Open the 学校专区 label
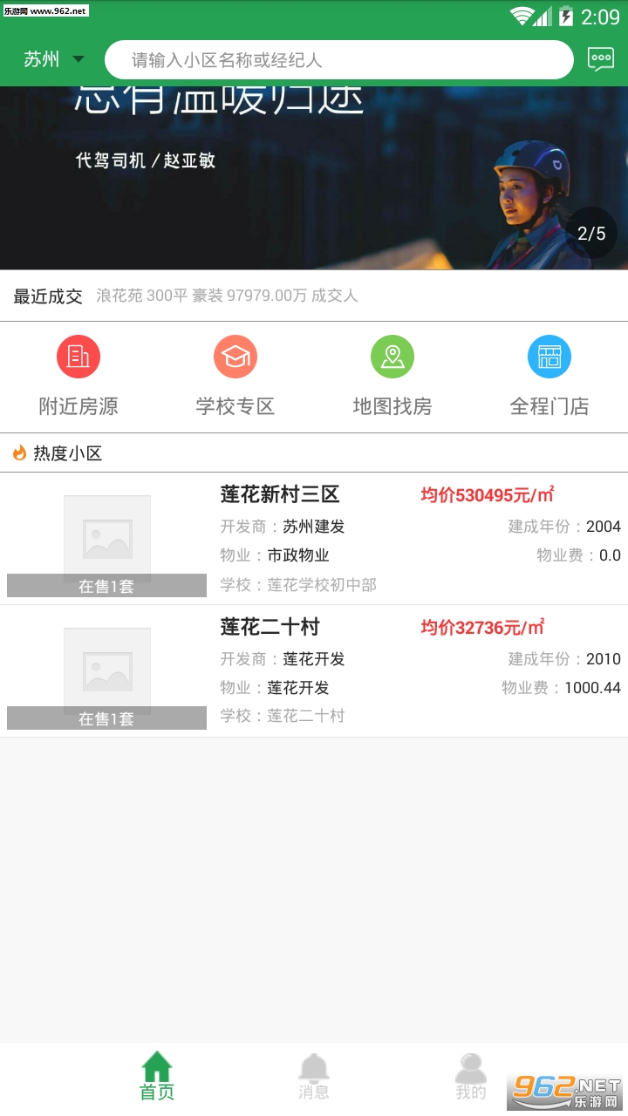This screenshot has width=628, height=1116. pyautogui.click(x=235, y=406)
